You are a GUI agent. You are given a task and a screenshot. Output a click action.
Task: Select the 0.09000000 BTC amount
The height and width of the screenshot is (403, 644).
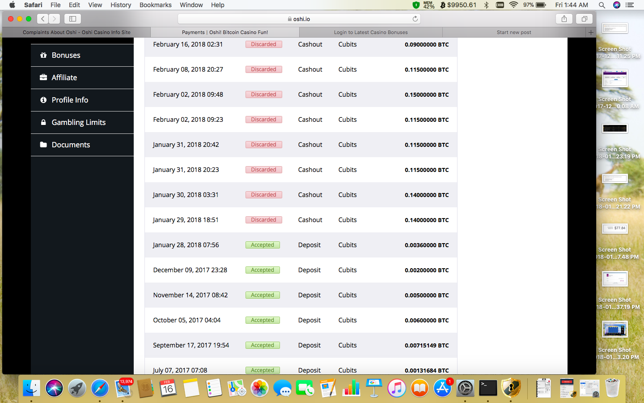tap(427, 45)
